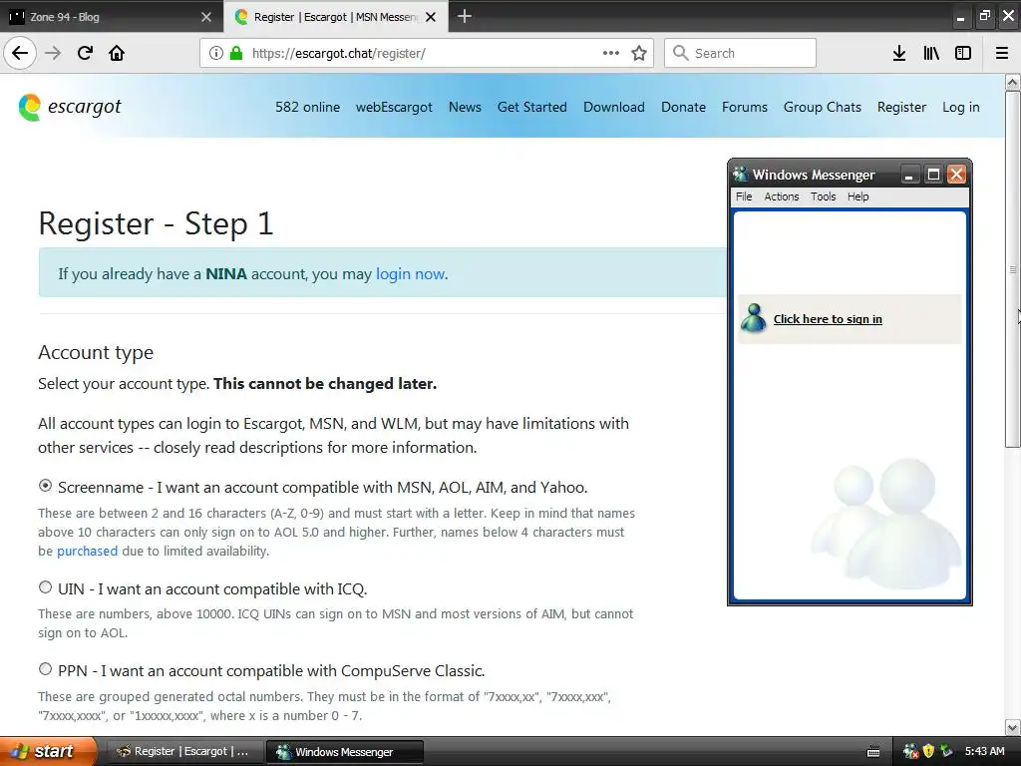Click the escargot logo
This screenshot has width=1021, height=766.
(70, 107)
